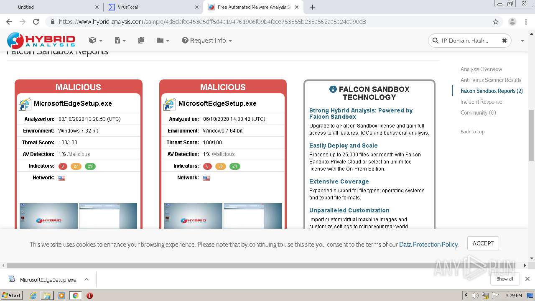
Task: Click the Falcon Sandbox Technology info icon
Action: [333, 89]
